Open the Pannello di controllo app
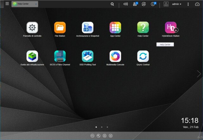 coord(32,28)
